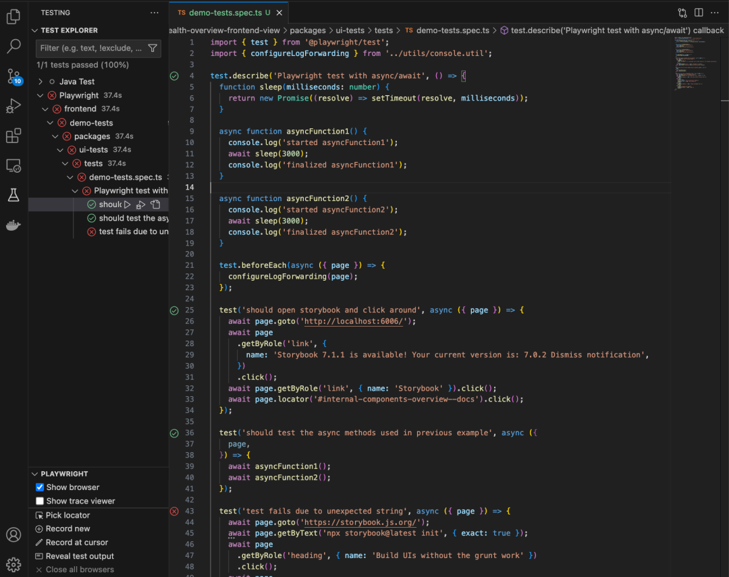Click the cube icon before test.describe breadcrumb
Screen dimensions: 729x577
point(504,30)
